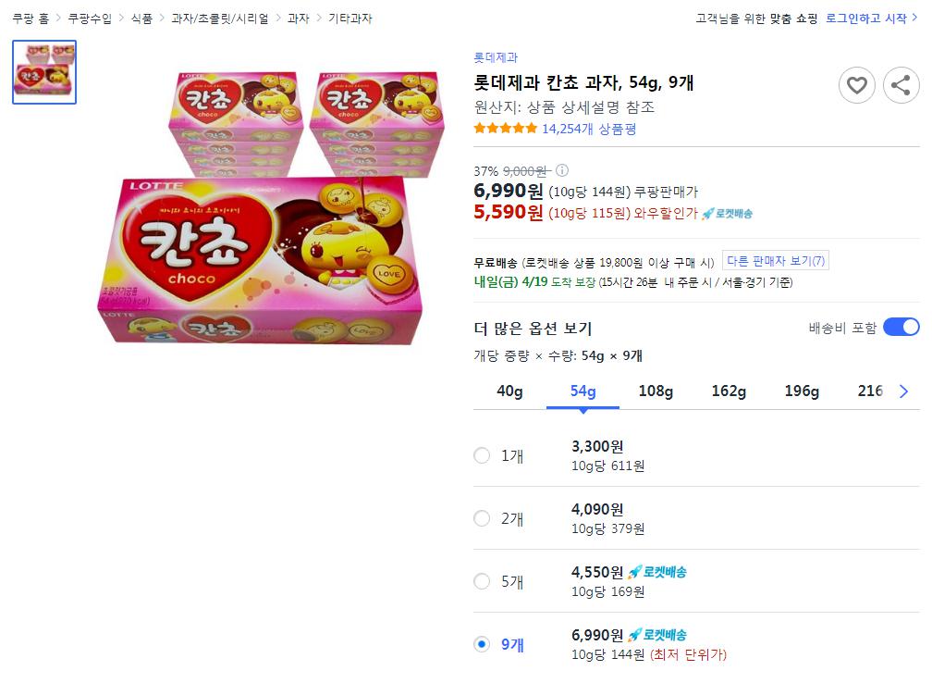Click the heart wishlist icon
Image resolution: width=932 pixels, height=683 pixels.
[x=856, y=86]
